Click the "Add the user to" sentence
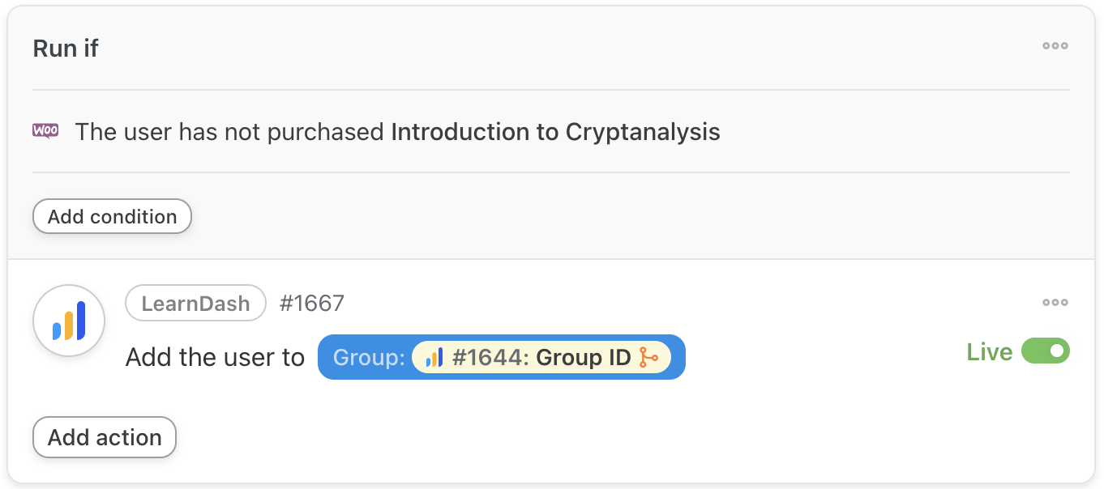 pyautogui.click(x=215, y=357)
